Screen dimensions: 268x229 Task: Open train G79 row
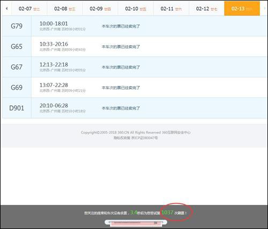coord(135,26)
